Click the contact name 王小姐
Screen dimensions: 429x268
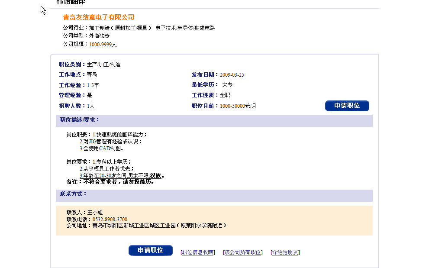click(x=95, y=213)
